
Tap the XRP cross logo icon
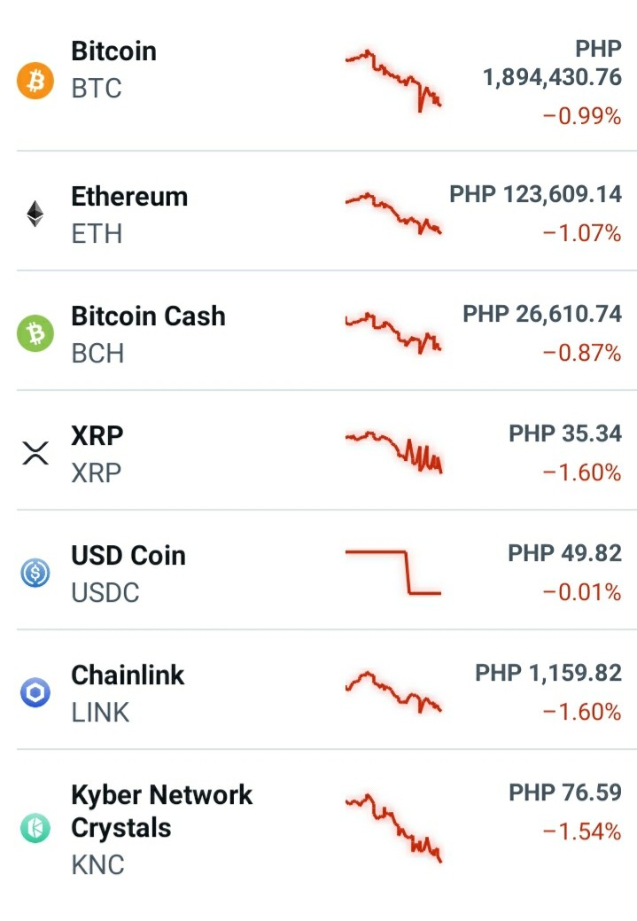tap(35, 454)
